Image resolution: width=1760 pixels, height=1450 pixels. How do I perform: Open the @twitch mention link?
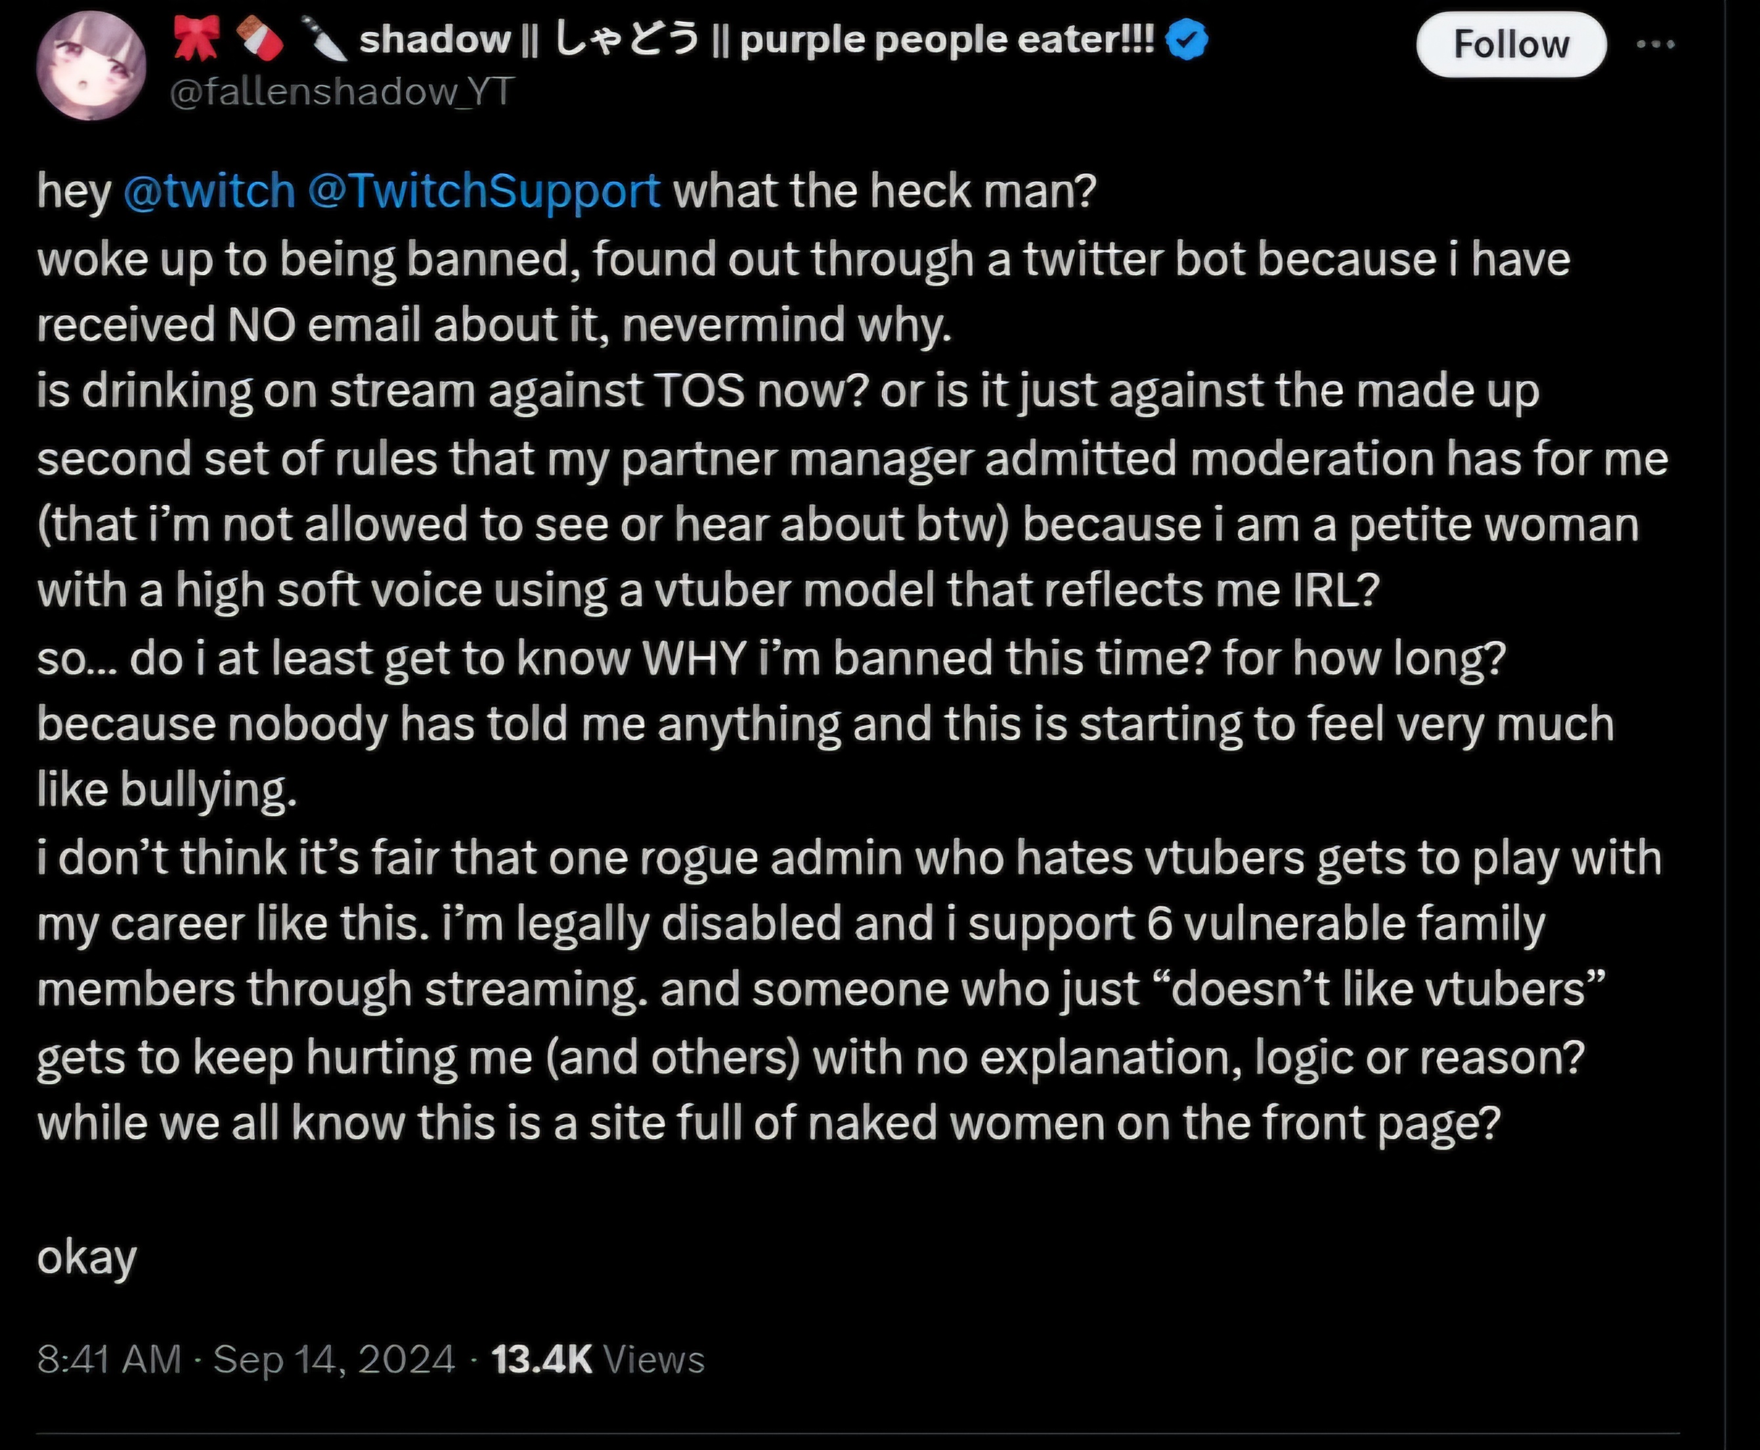point(209,190)
